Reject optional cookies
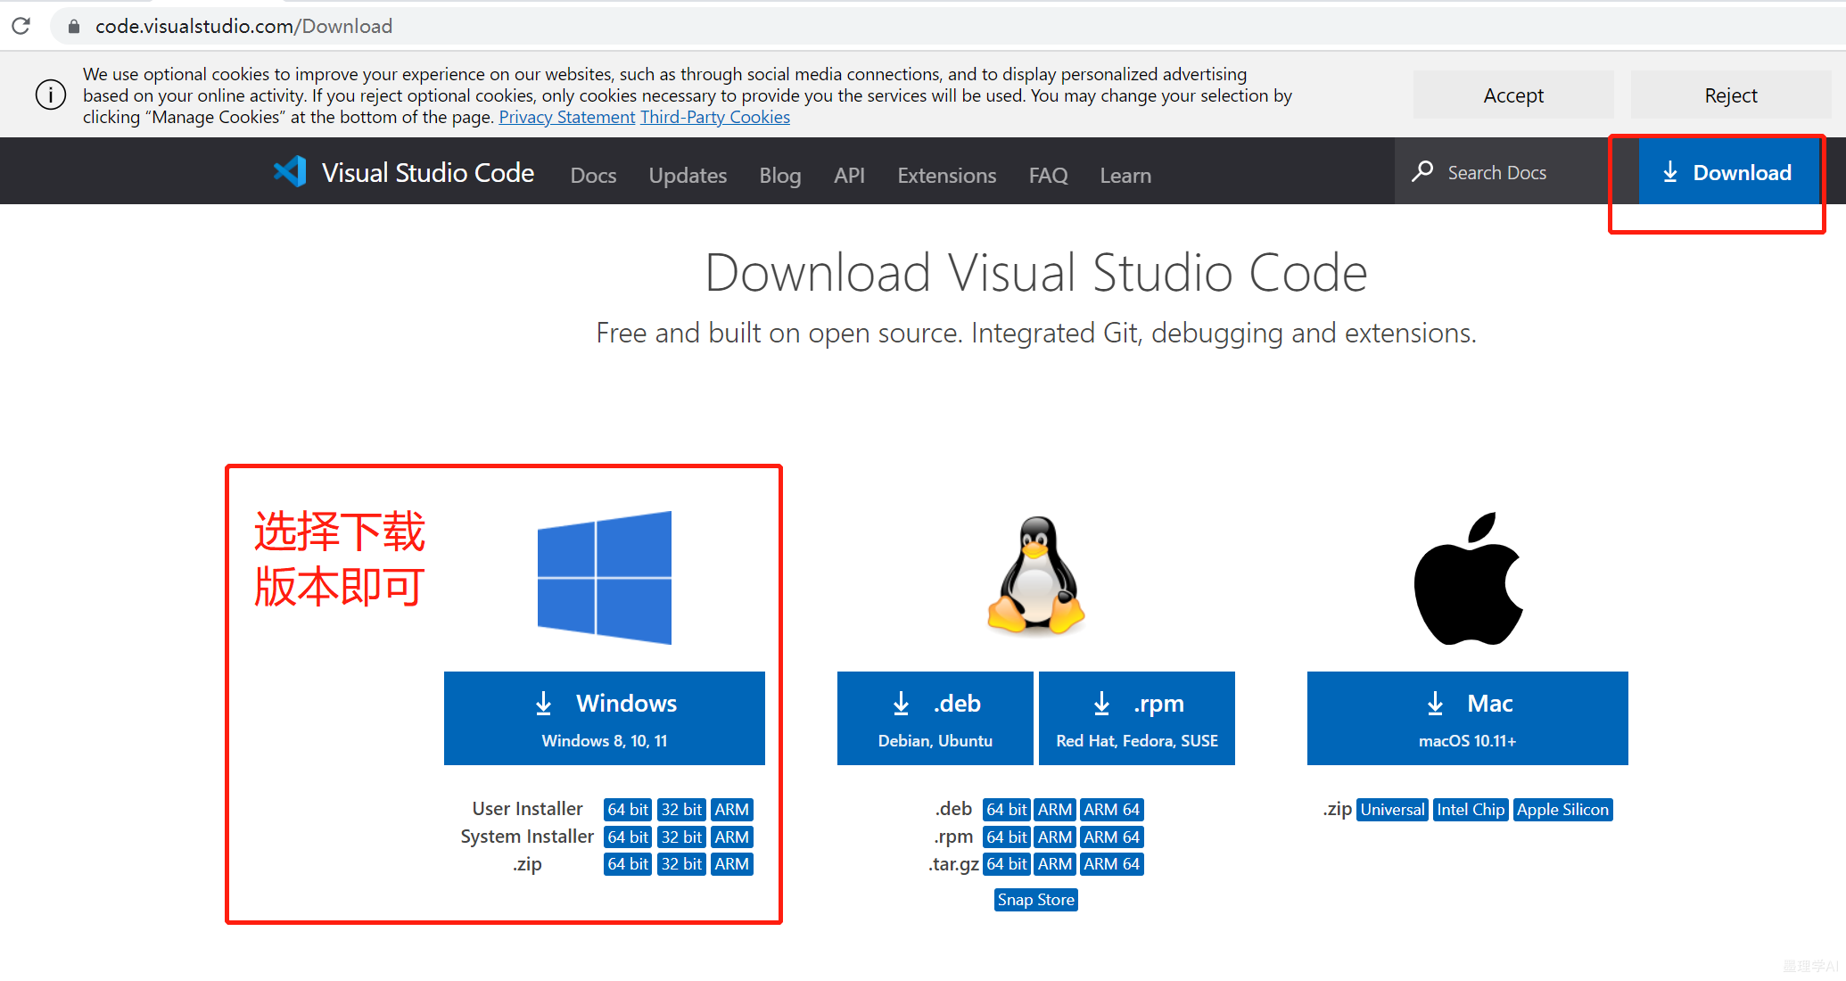The width and height of the screenshot is (1846, 981). click(1731, 95)
